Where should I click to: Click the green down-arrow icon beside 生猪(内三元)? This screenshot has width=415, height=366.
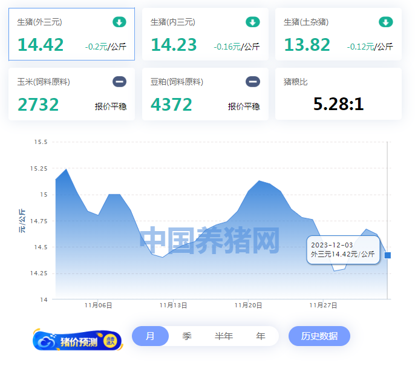(252, 22)
